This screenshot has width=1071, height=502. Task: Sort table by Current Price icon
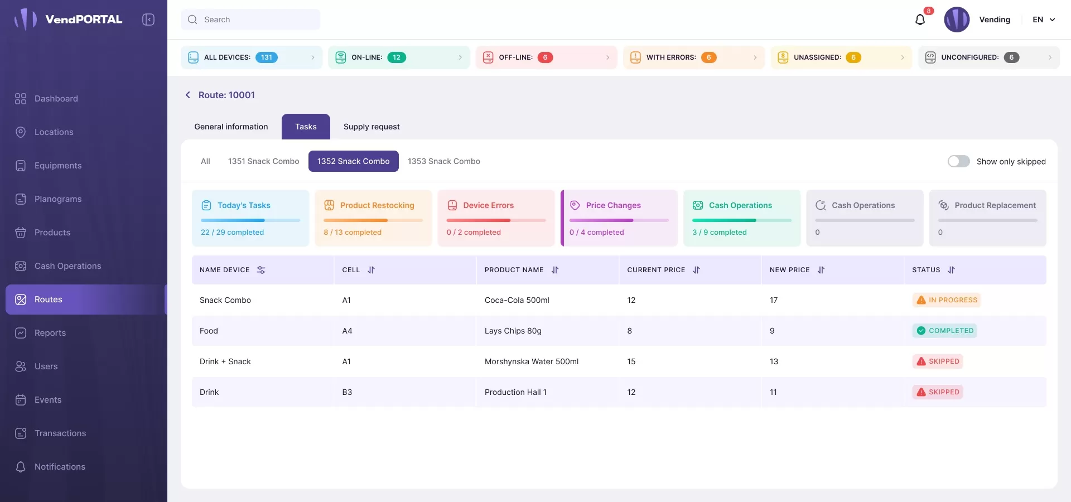pos(696,270)
